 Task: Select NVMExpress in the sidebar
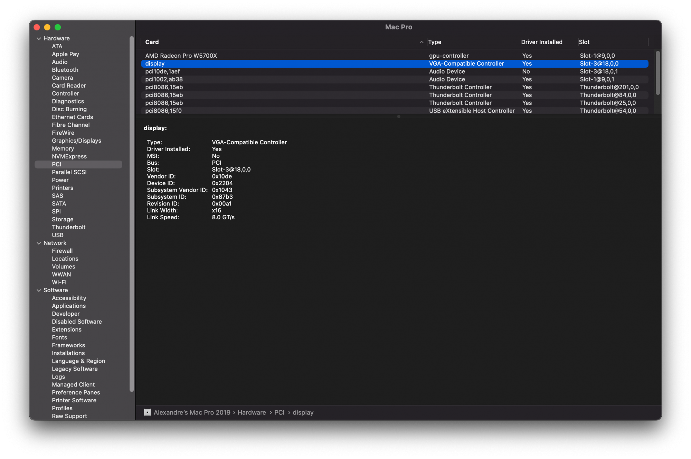69,156
